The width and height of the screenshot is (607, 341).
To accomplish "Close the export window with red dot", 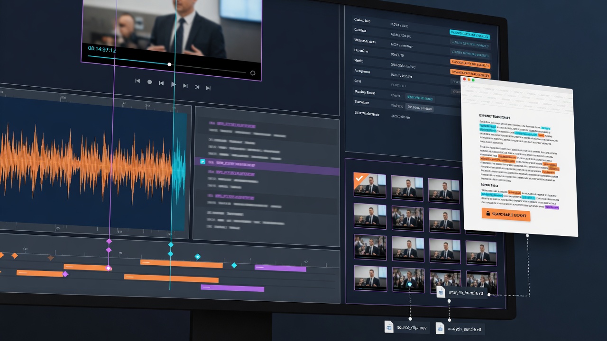I will point(465,79).
